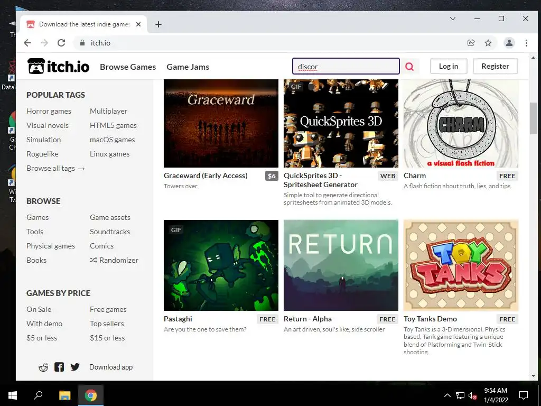Browse Physical games category

pos(51,246)
